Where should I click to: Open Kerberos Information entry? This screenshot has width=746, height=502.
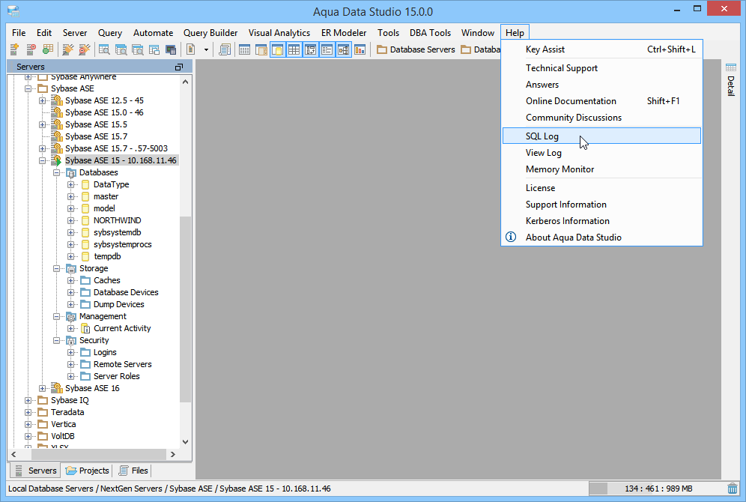tap(601, 221)
